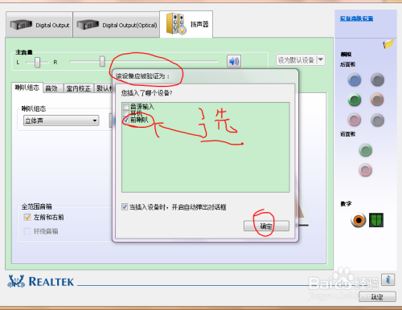Click the 设为默认设备 button

coord(296,60)
